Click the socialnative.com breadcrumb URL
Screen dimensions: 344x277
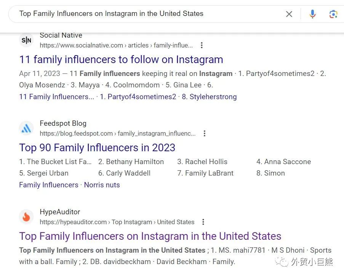pos(116,45)
